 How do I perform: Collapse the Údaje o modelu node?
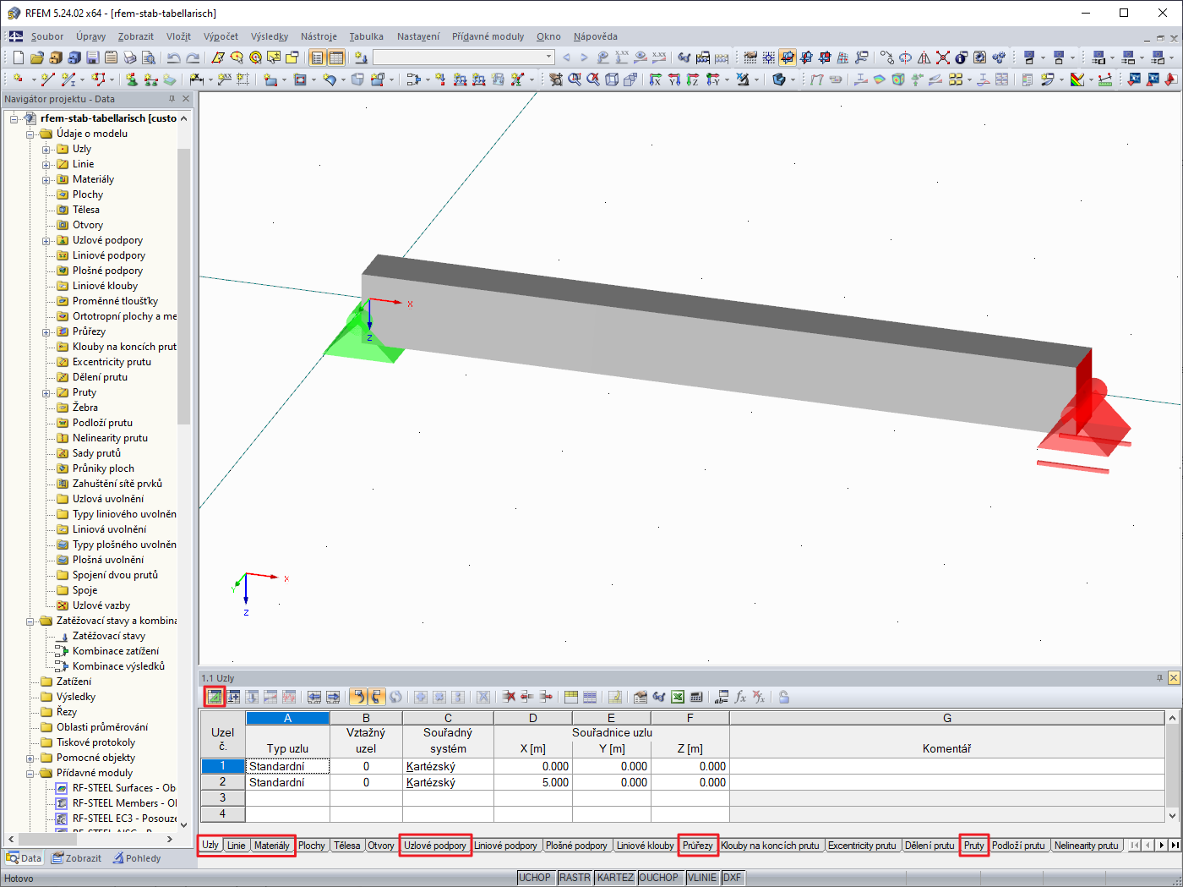coord(30,134)
